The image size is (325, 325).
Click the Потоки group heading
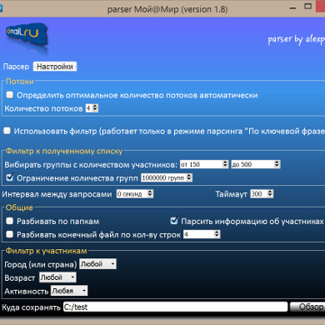[20, 82]
